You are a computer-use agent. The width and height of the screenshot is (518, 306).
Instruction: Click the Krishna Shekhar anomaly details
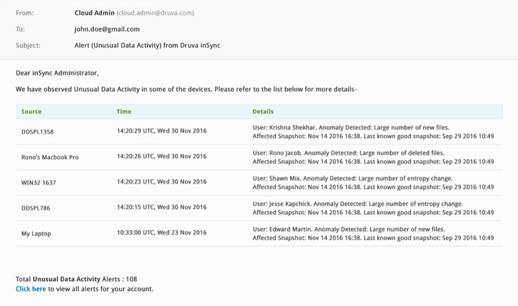coord(373,131)
